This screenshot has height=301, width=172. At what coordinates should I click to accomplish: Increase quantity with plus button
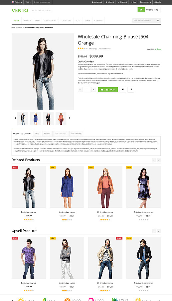pos(93,89)
